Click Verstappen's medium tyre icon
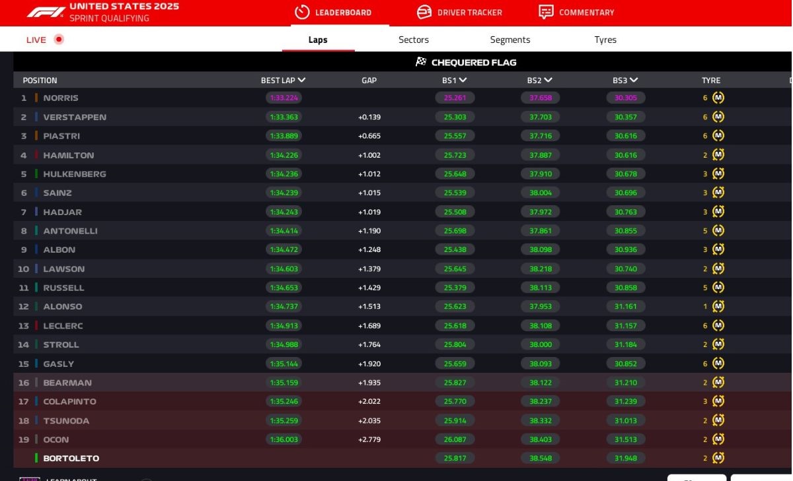Viewport: 793px width, 481px height. click(718, 117)
